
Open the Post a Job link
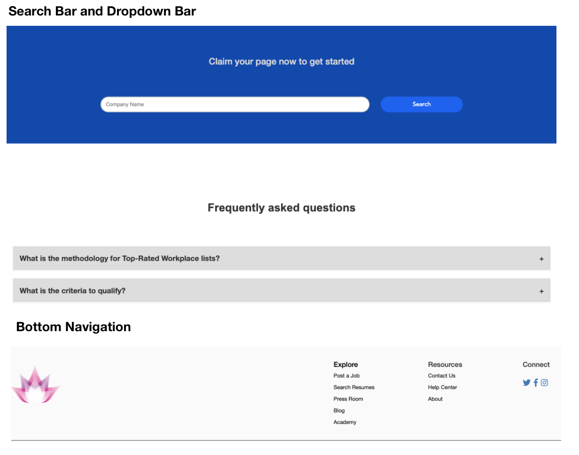(x=346, y=376)
